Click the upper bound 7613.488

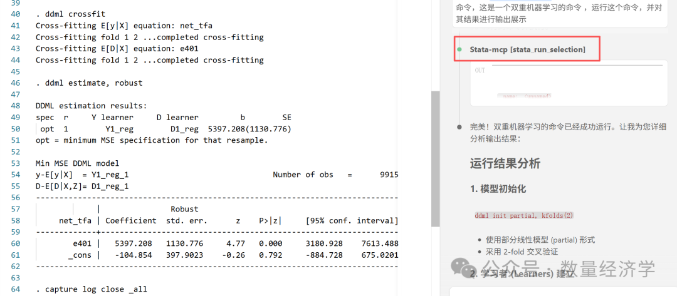(x=380, y=243)
